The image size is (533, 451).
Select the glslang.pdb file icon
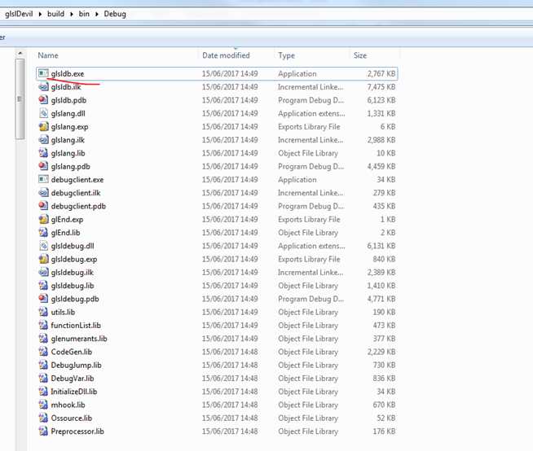tap(43, 166)
